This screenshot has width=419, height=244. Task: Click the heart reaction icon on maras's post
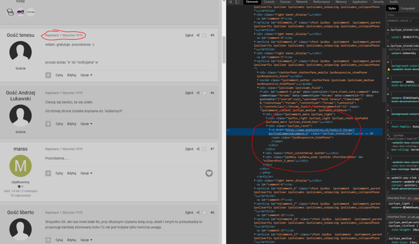[x=209, y=173]
